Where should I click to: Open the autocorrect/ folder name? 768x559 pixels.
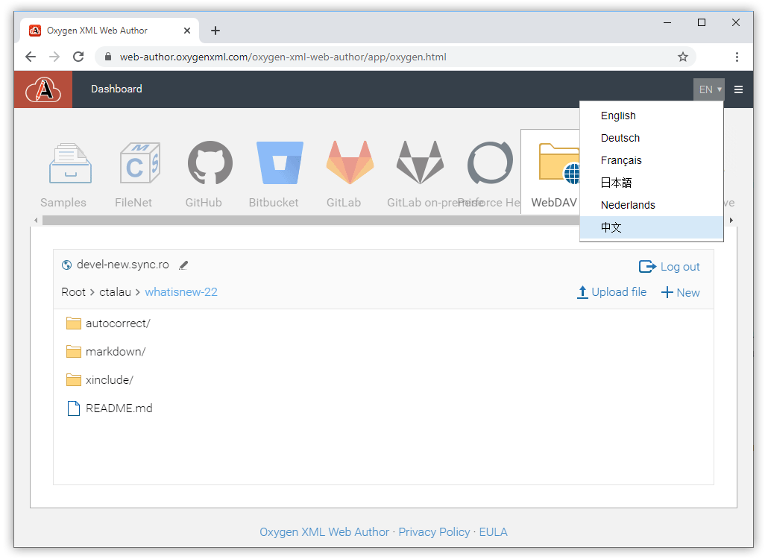pos(118,323)
